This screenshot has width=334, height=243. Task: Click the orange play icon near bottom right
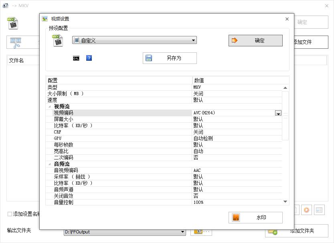pos(306,209)
